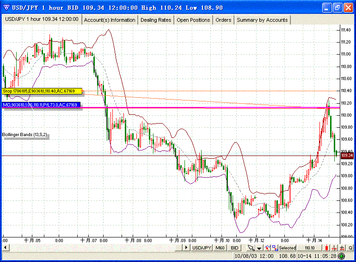
Task: Click the 111.40 price axis label
Action: click(346, 30)
